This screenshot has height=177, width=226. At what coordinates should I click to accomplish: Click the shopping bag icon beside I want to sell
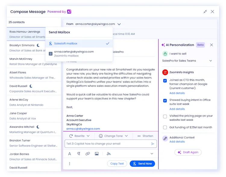(165, 54)
